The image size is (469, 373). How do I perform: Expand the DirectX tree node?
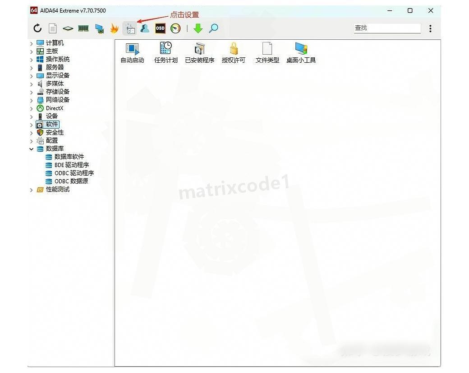(x=32, y=108)
